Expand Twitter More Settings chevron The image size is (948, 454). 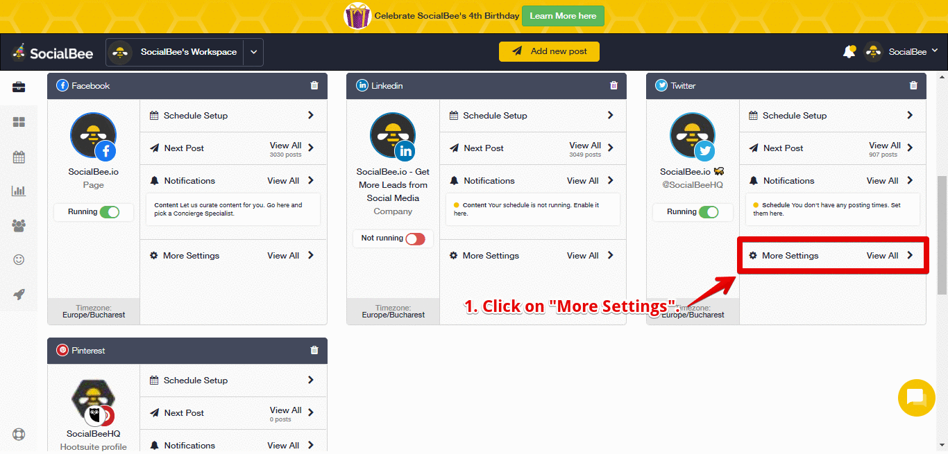pos(910,255)
